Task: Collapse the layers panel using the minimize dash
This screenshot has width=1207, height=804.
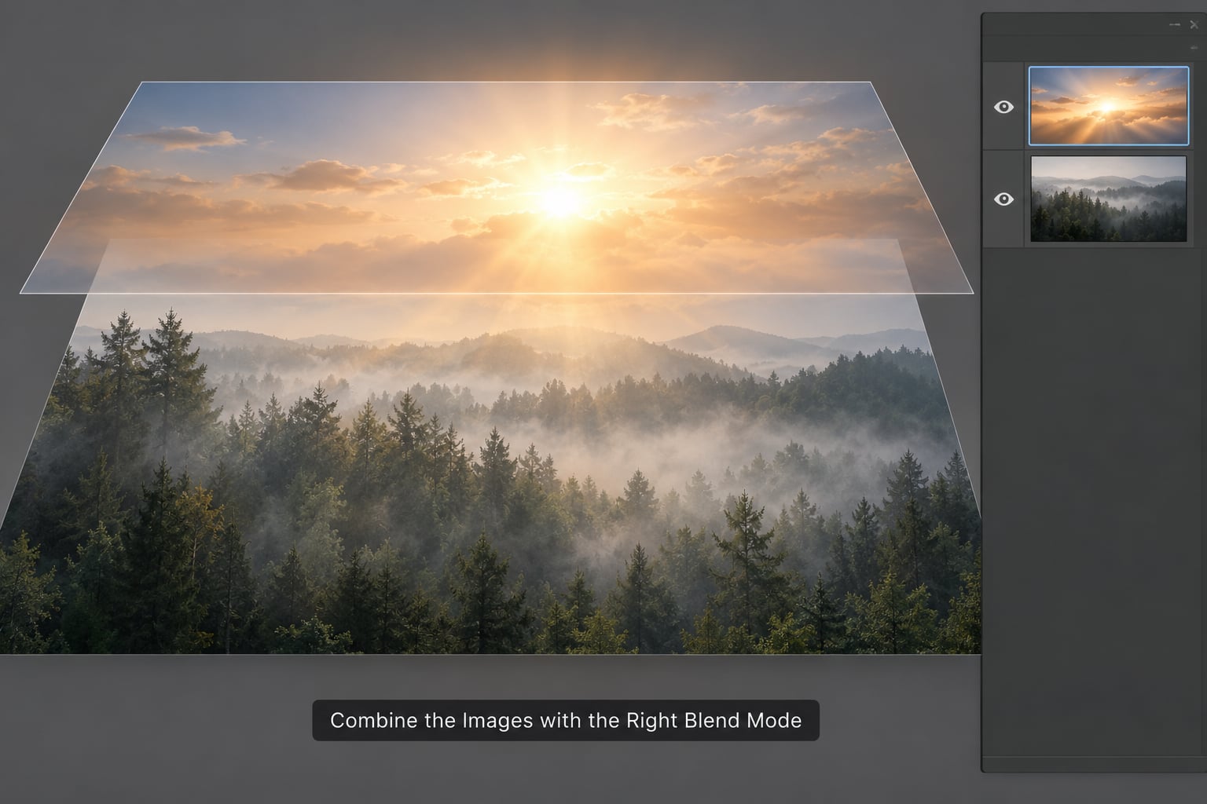Action: [1175, 25]
